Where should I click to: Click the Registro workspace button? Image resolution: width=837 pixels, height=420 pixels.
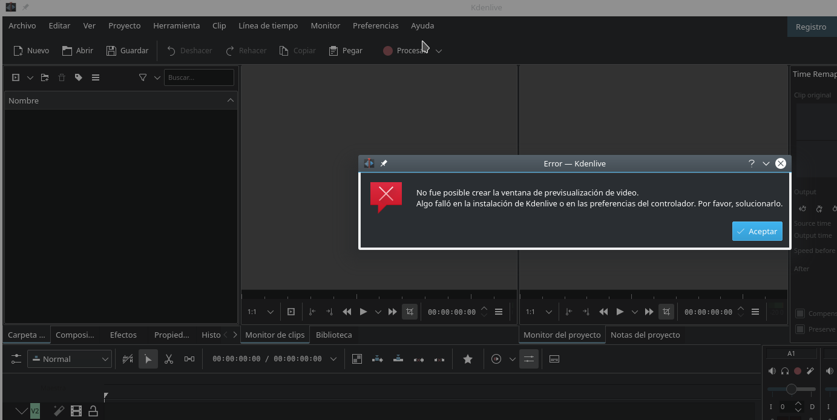[811, 27]
